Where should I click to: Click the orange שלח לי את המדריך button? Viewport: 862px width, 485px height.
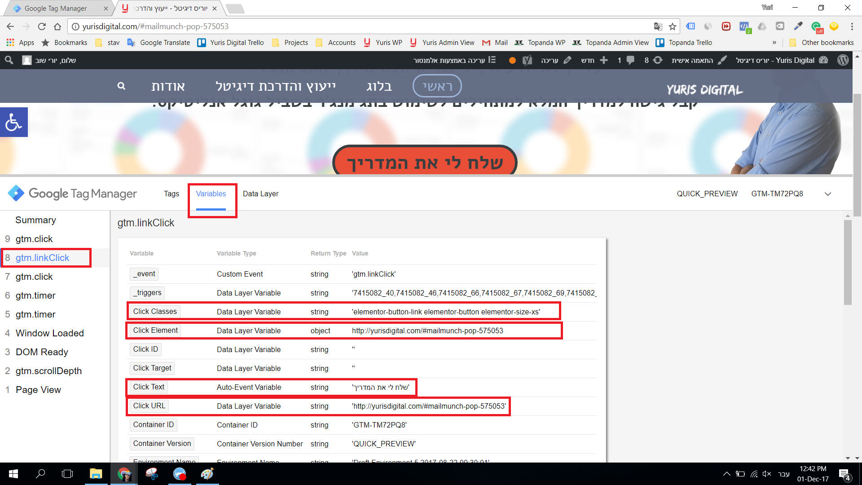coord(425,160)
